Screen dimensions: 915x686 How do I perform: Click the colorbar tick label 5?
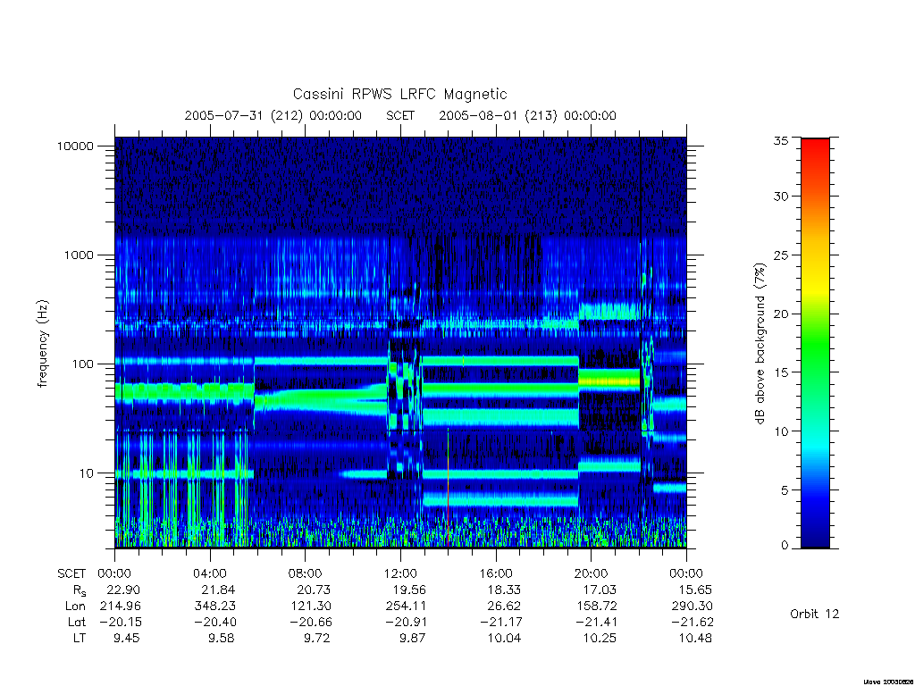(785, 490)
